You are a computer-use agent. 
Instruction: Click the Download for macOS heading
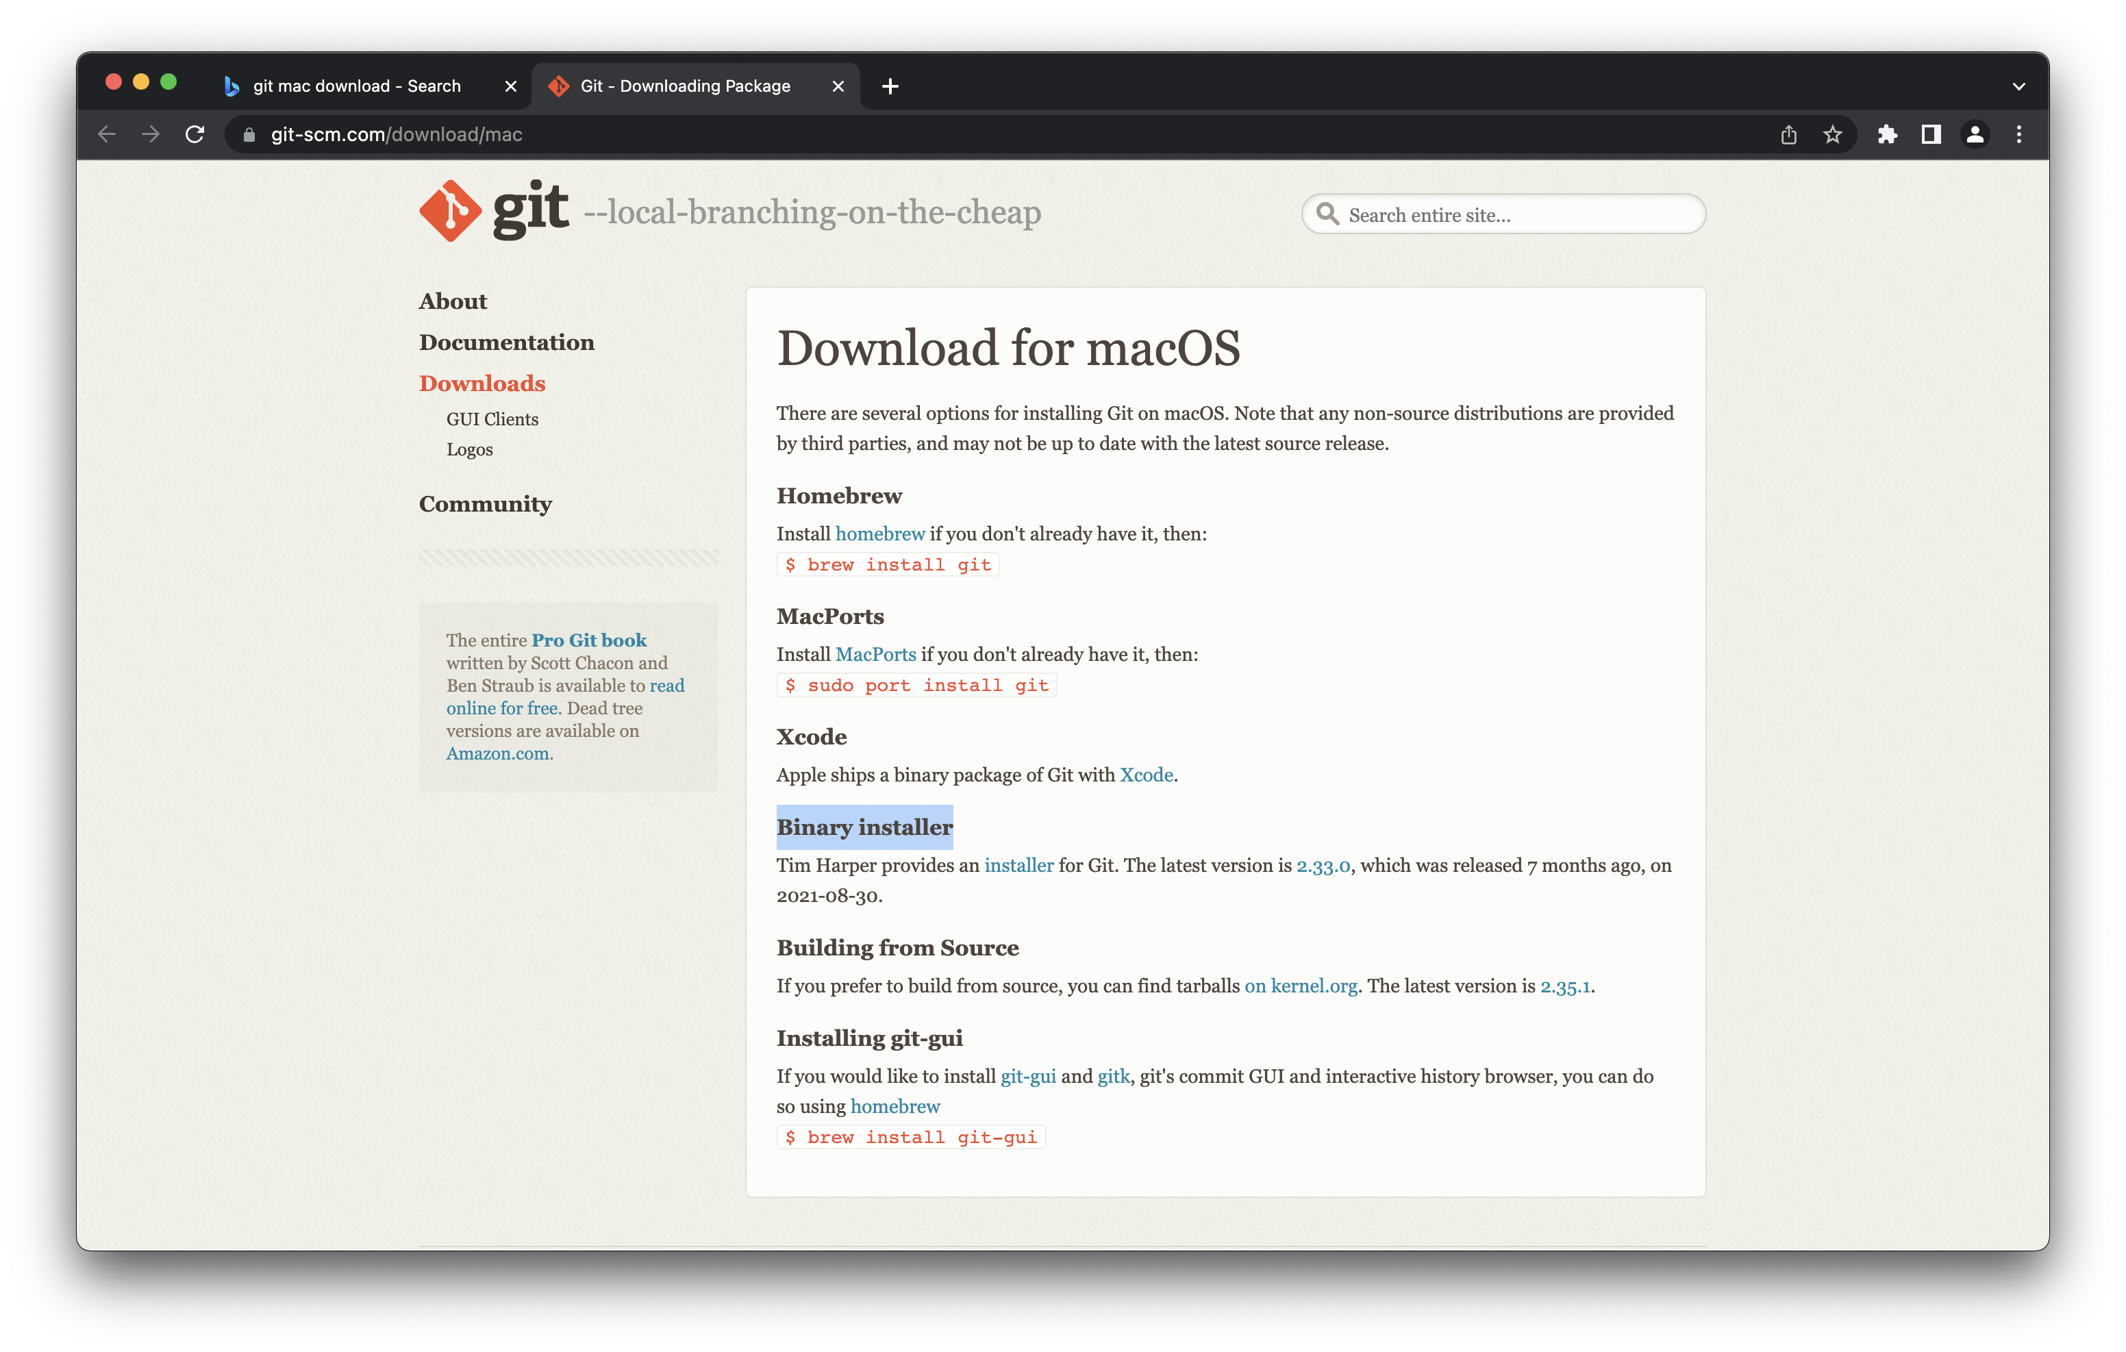[1008, 347]
